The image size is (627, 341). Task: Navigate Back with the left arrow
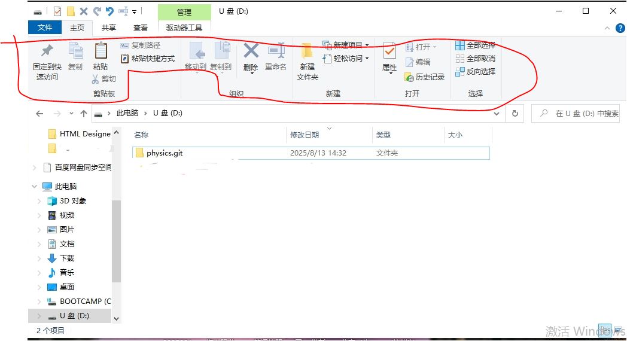pyautogui.click(x=39, y=114)
